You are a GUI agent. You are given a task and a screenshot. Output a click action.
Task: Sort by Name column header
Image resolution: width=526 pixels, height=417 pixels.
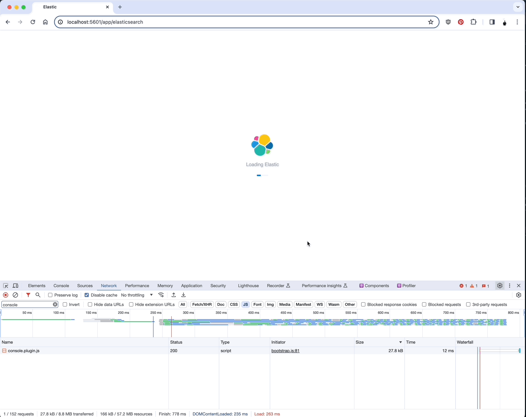tap(84, 342)
